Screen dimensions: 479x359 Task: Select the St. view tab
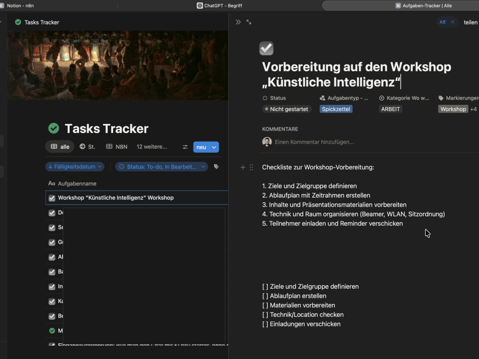pyautogui.click(x=87, y=147)
